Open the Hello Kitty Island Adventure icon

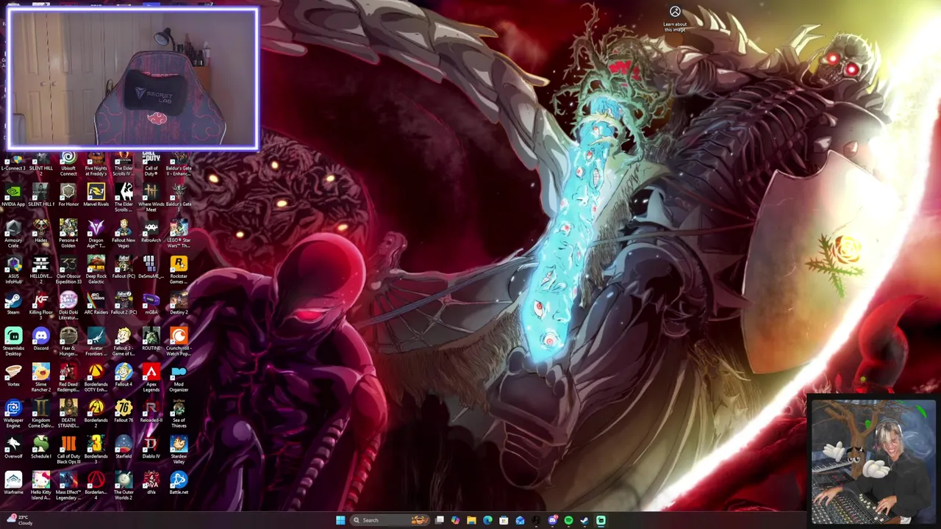[x=40, y=486]
